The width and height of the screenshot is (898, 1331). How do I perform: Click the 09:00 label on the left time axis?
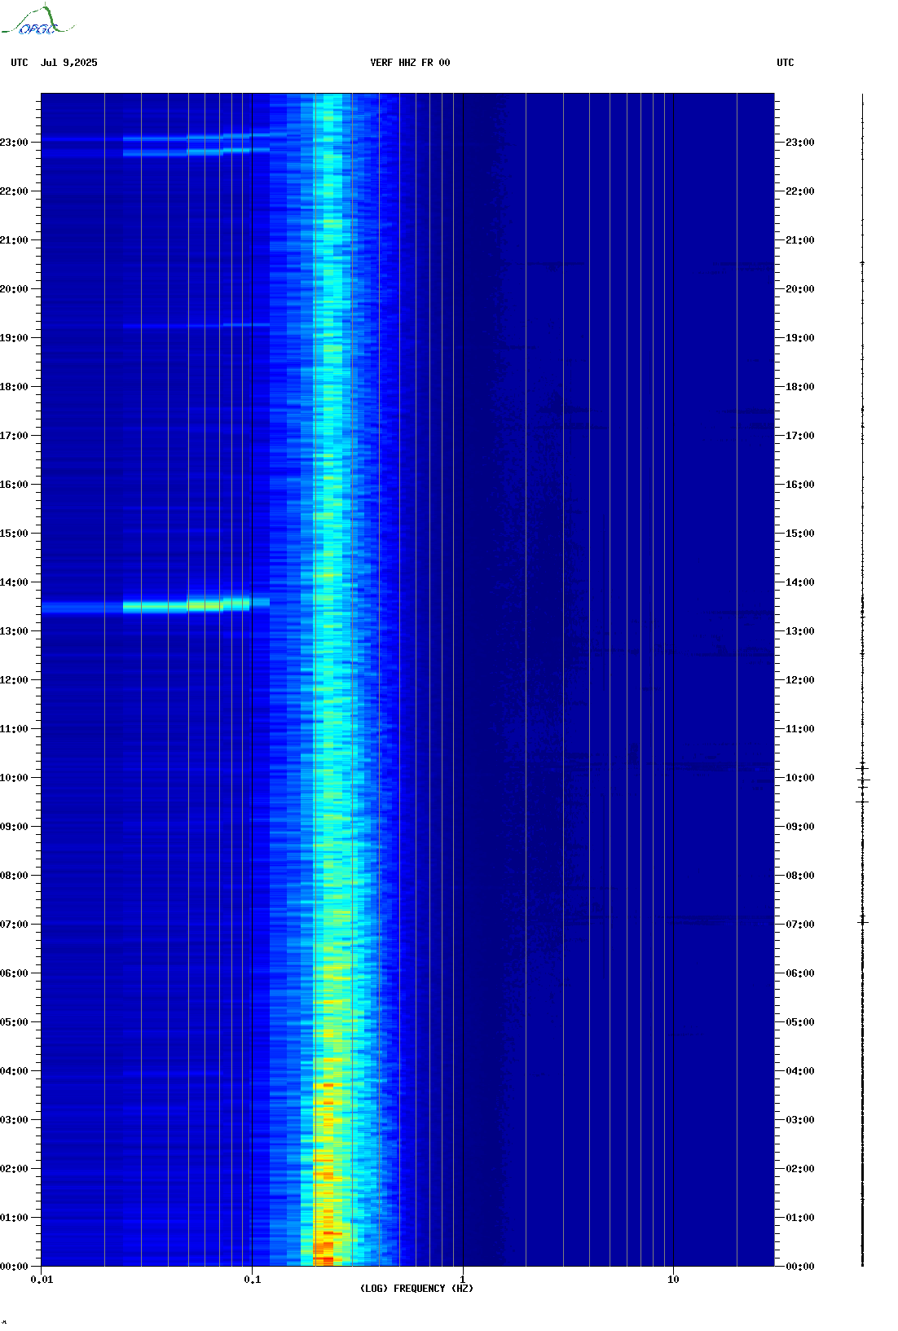point(14,827)
